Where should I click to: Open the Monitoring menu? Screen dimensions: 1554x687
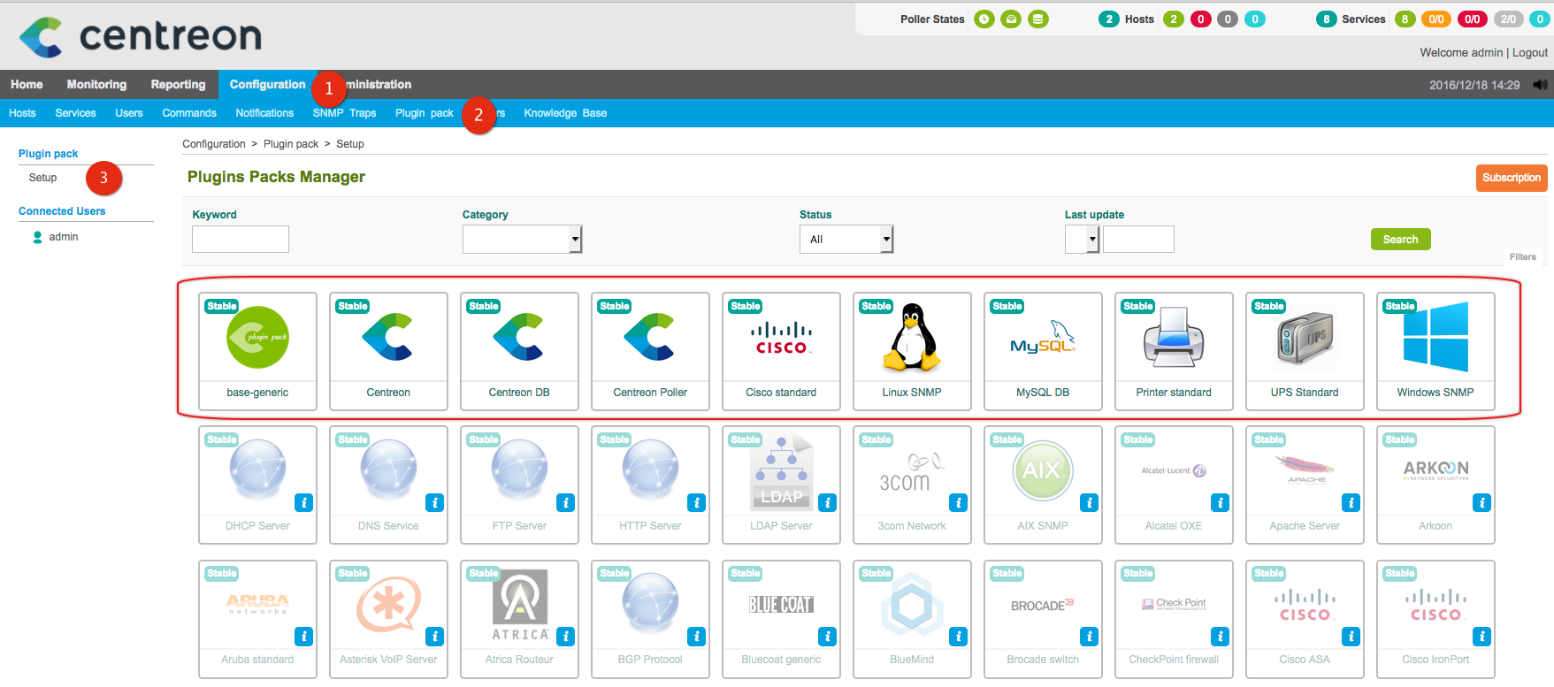click(x=96, y=85)
